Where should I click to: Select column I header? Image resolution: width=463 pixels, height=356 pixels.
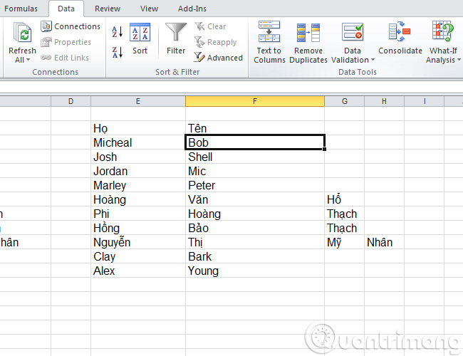point(425,101)
